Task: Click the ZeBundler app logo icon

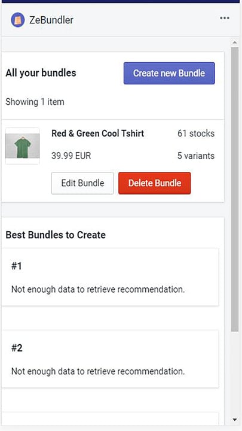Action: 17,20
